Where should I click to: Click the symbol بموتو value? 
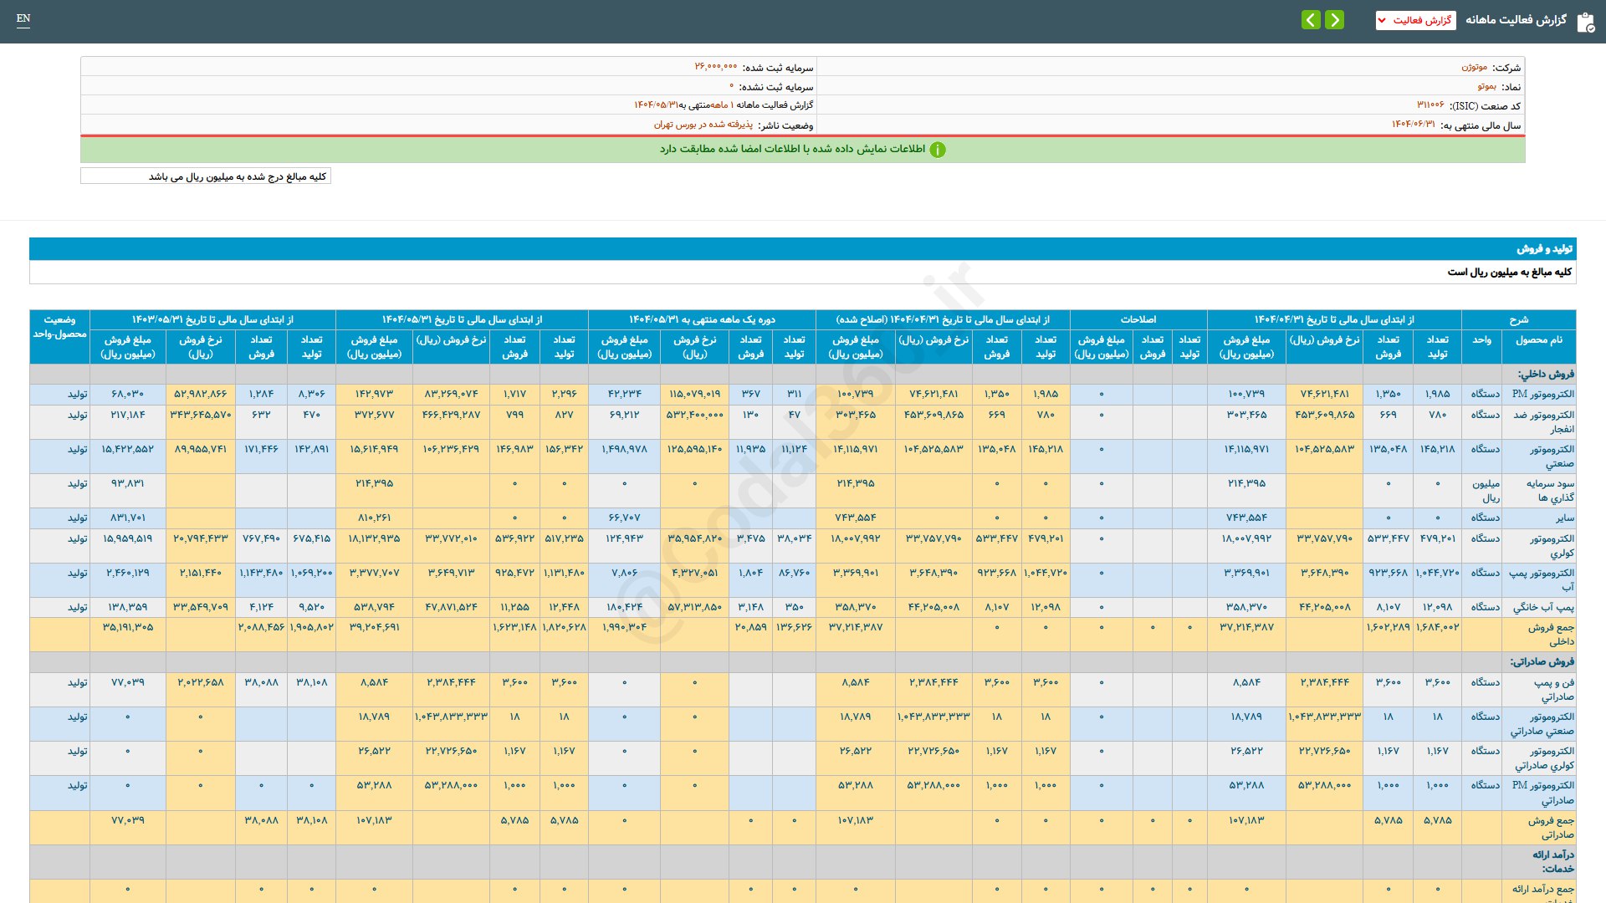(x=1486, y=86)
